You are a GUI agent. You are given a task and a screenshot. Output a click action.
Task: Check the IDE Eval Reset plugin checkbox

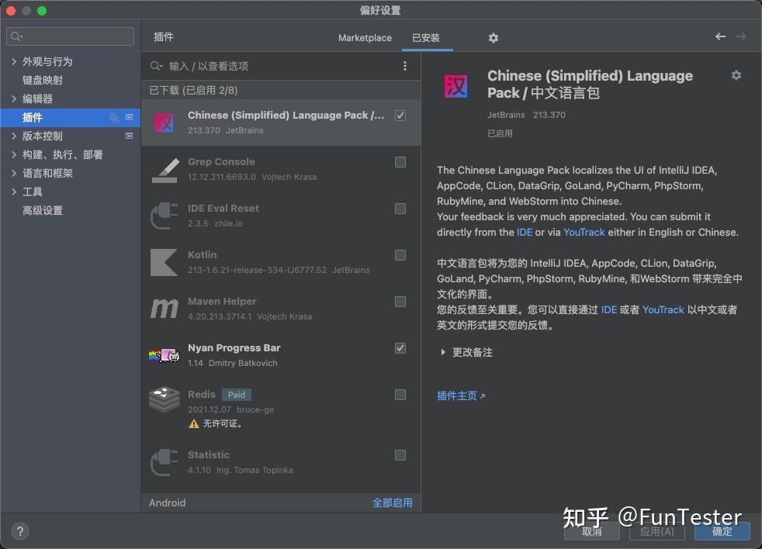click(x=400, y=209)
